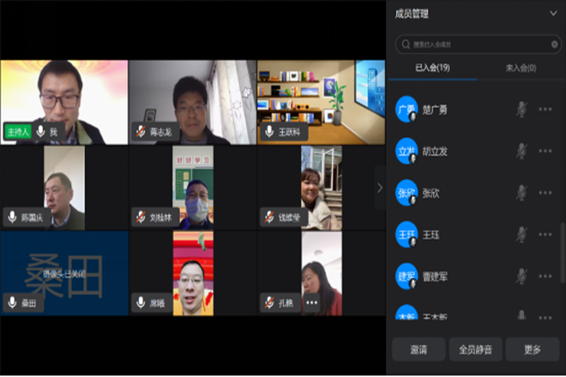Image resolution: width=566 pixels, height=377 pixels.
Task: Click the 曹建军 member avatar icon
Action: 406,276
